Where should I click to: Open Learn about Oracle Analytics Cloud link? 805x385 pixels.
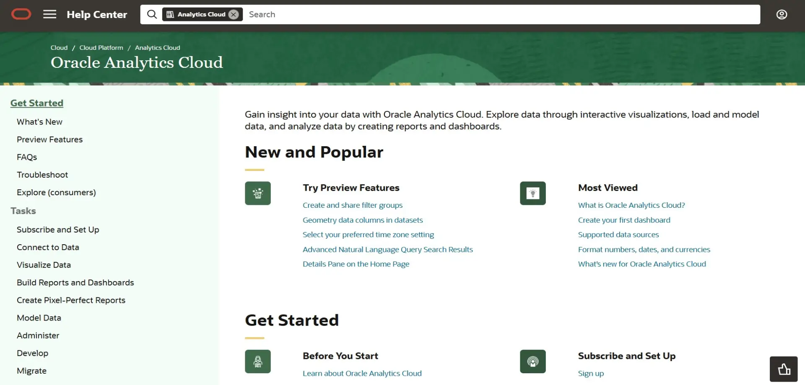[362, 373]
